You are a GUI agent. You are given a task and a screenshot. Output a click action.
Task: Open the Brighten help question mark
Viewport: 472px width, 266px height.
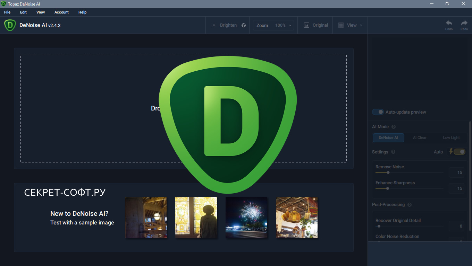coord(244,25)
